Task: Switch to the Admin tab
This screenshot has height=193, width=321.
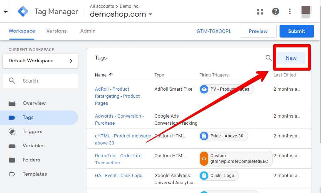Action: tap(88, 31)
